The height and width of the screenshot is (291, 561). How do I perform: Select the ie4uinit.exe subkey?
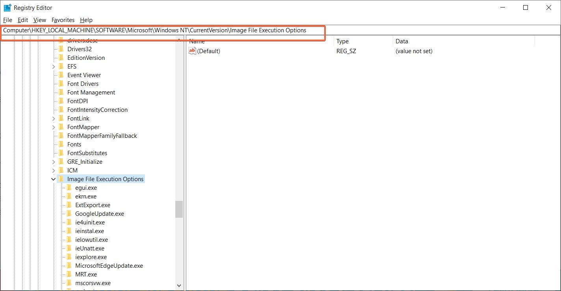click(90, 222)
